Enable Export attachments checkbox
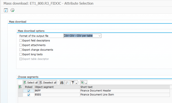 click(x=21, y=45)
